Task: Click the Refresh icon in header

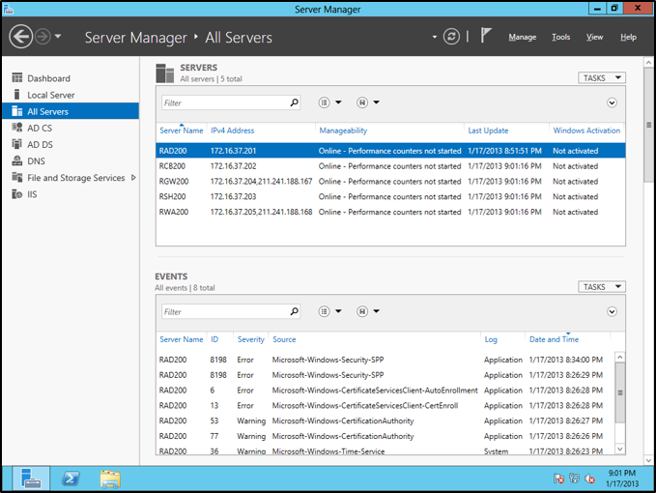Action: [x=451, y=37]
